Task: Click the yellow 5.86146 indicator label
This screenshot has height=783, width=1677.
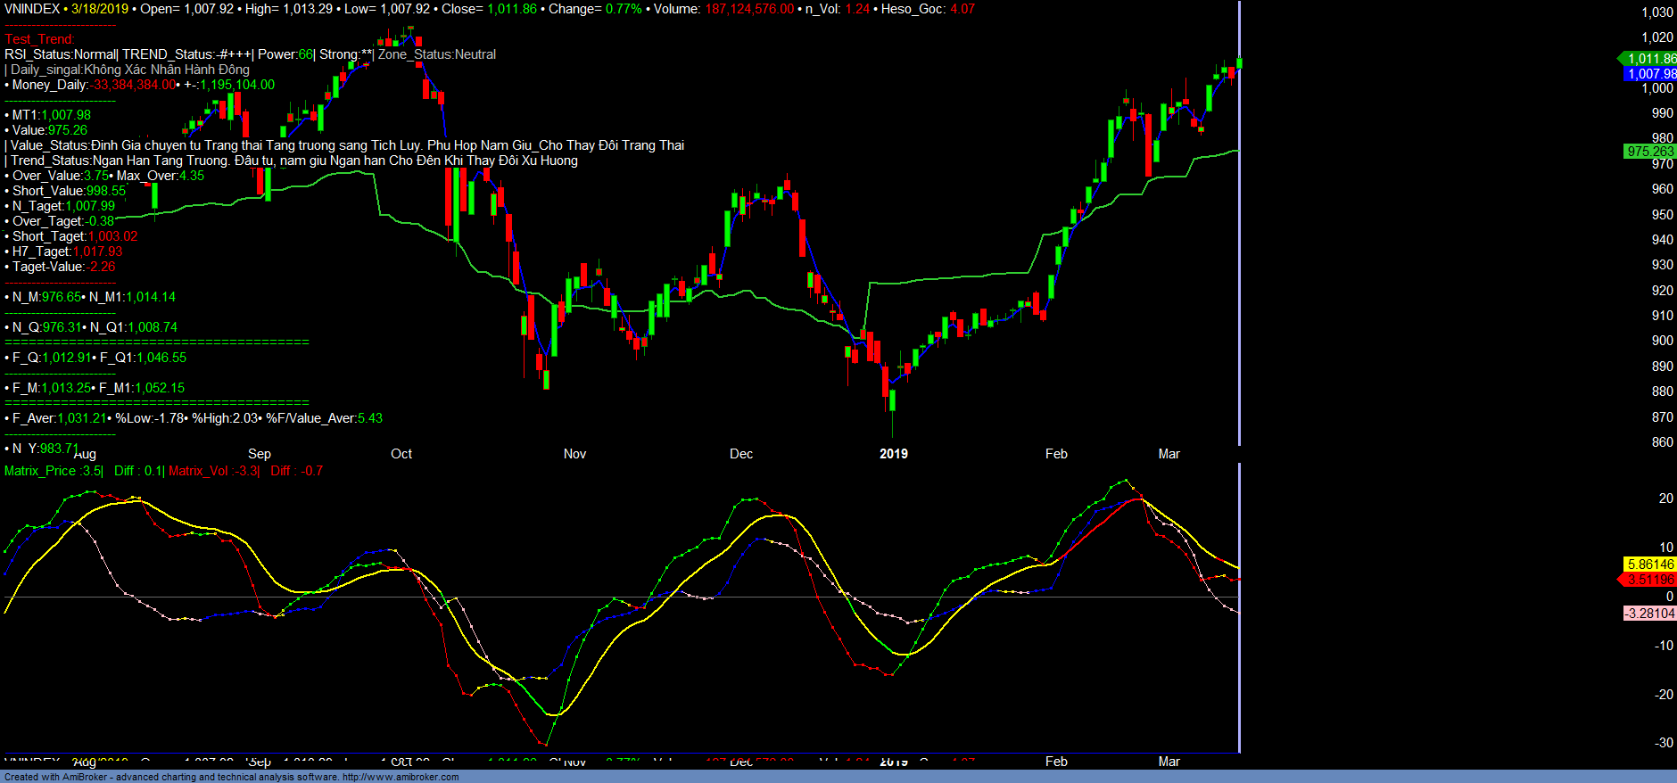Action: point(1649,565)
